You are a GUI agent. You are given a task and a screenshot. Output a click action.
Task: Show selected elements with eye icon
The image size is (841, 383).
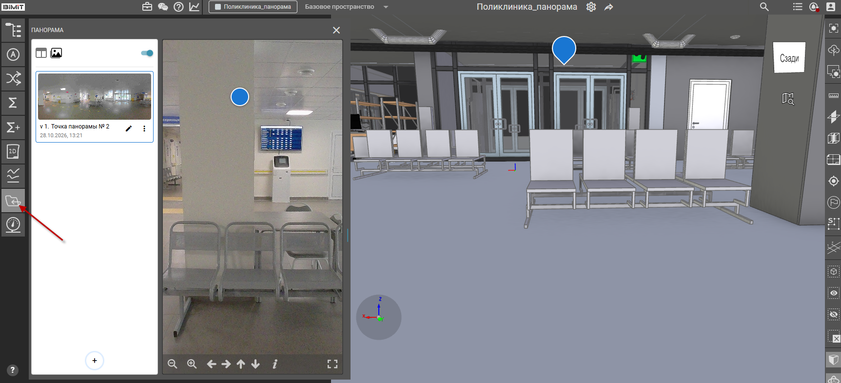point(834,293)
